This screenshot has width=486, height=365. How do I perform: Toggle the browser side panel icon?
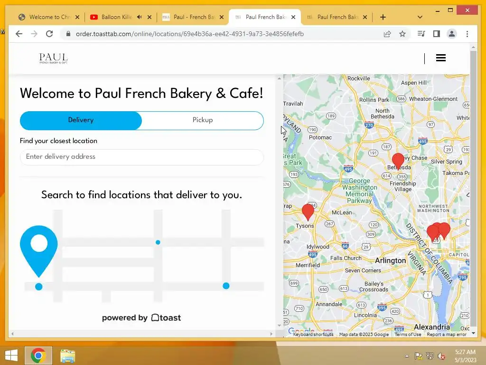[437, 34]
